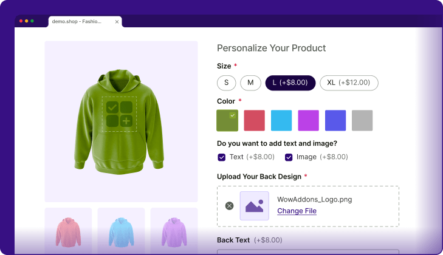Select size XL (+$12.00)
The image size is (443, 255).
[x=349, y=83]
